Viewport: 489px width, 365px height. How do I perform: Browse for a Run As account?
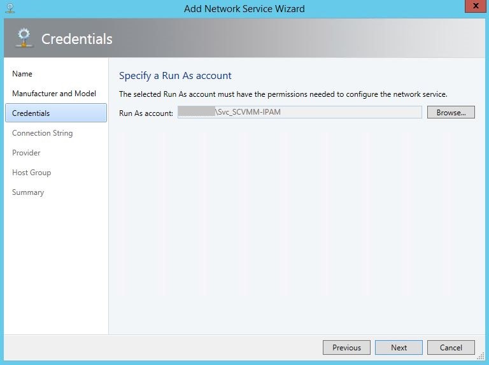(451, 112)
